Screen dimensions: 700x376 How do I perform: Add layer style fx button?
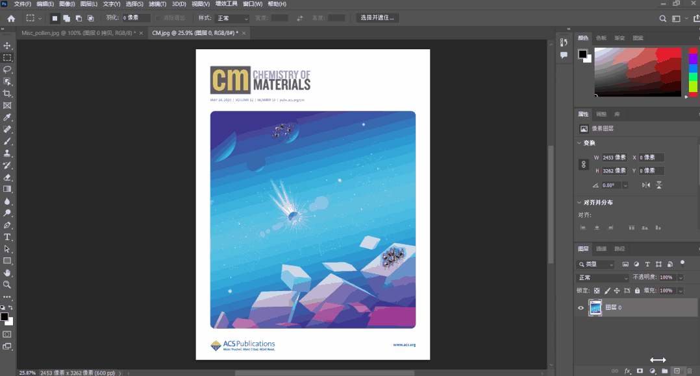click(628, 371)
